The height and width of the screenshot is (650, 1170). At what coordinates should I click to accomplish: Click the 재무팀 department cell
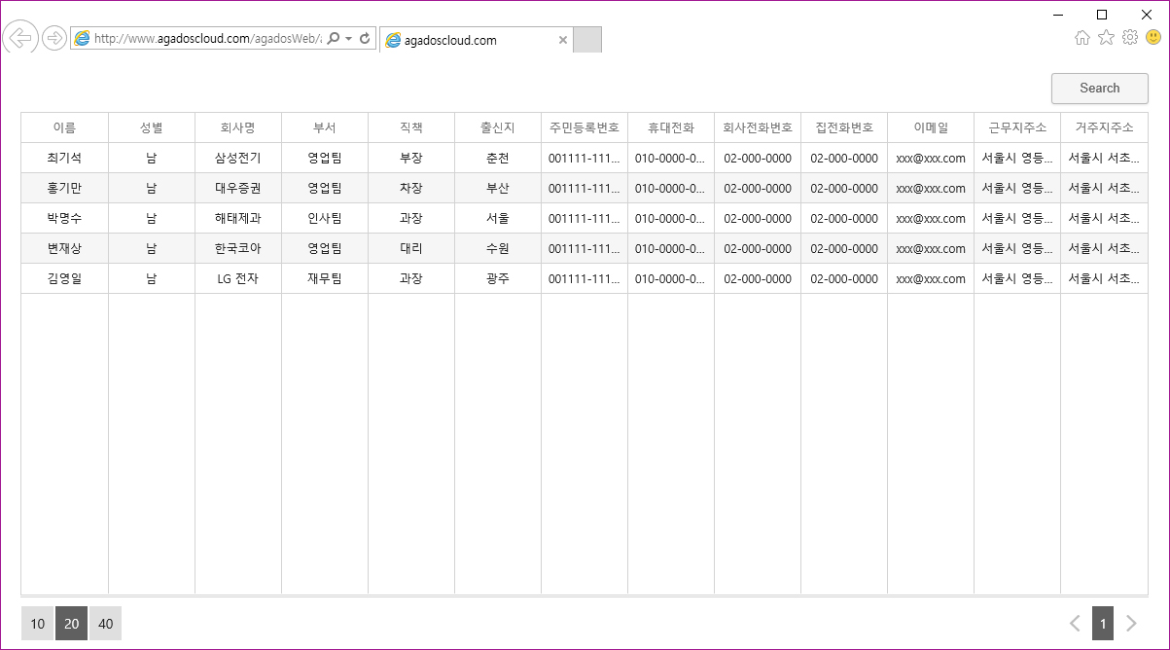tap(324, 278)
